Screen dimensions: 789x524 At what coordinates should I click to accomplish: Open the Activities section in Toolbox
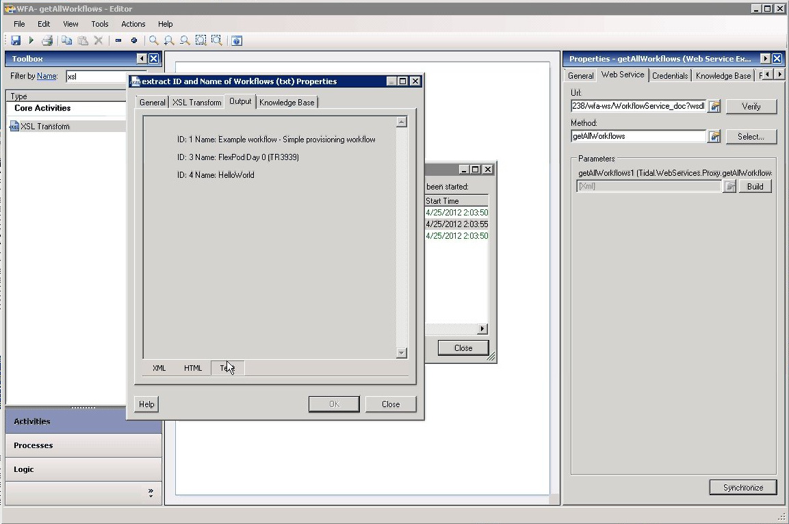(83, 421)
